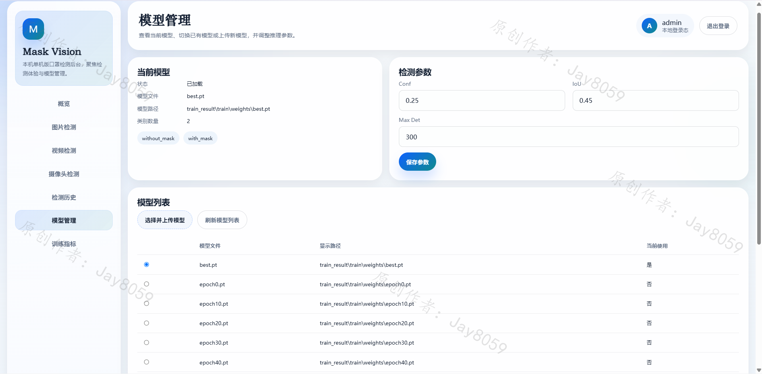Click path train_result\train\weights\epoch10.pt in table
This screenshot has width=762, height=374.
(367, 304)
